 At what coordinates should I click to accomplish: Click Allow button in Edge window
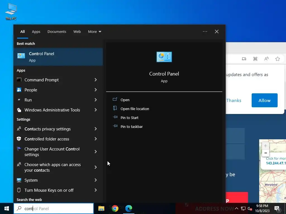264,100
